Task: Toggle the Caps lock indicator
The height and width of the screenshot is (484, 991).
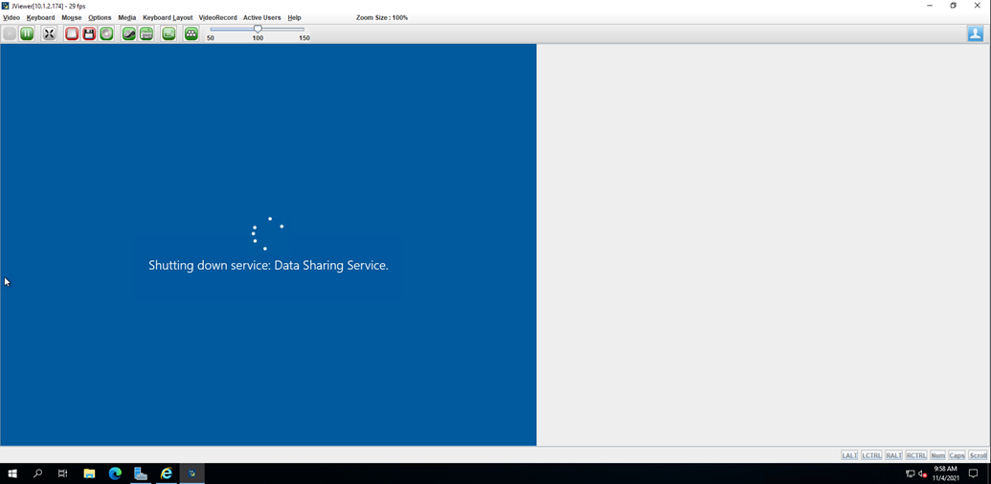Action: 957,455
